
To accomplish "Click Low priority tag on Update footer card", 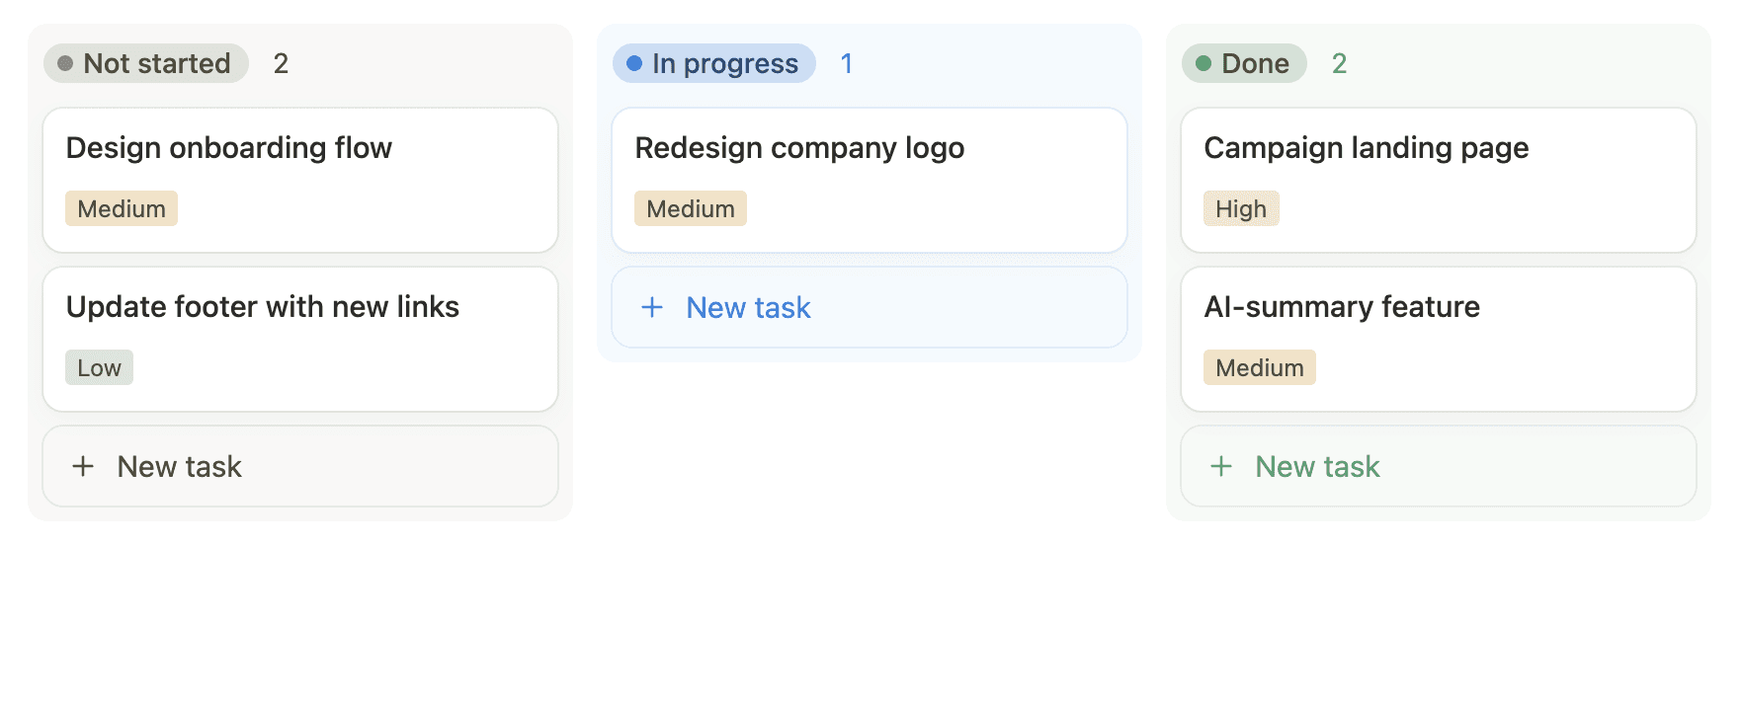I will coord(99,367).
